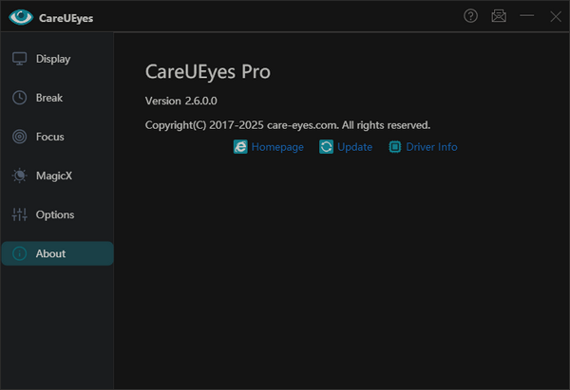This screenshot has width=570, height=390.
Task: Check for updates via Update link
Action: [x=354, y=147]
